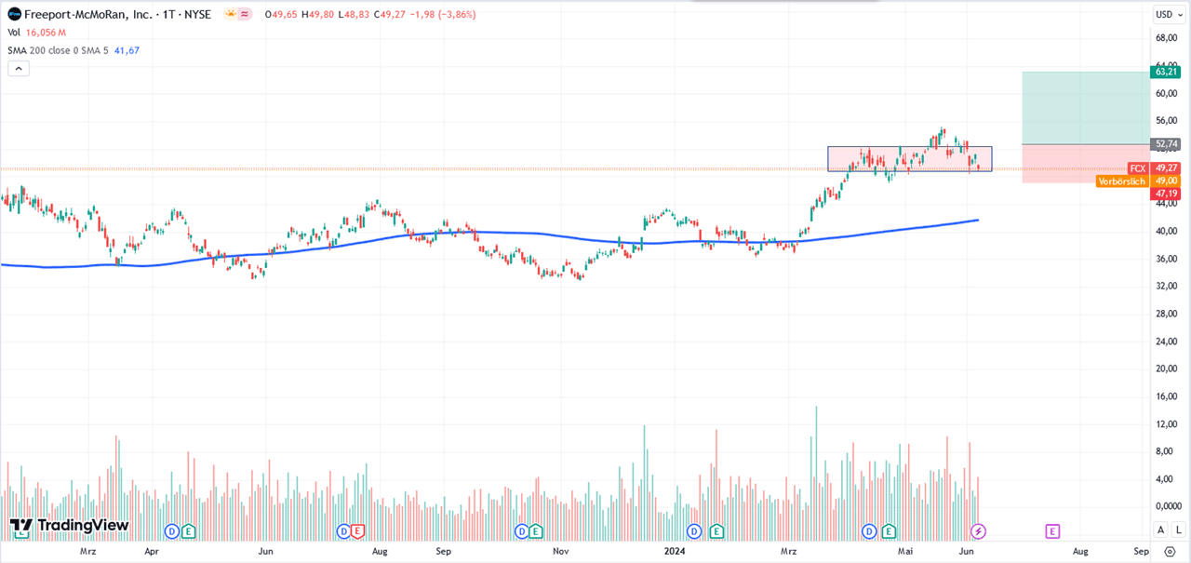This screenshot has width=1191, height=563.
Task: Click the pink data-delay wave icon
Action: tap(245, 14)
